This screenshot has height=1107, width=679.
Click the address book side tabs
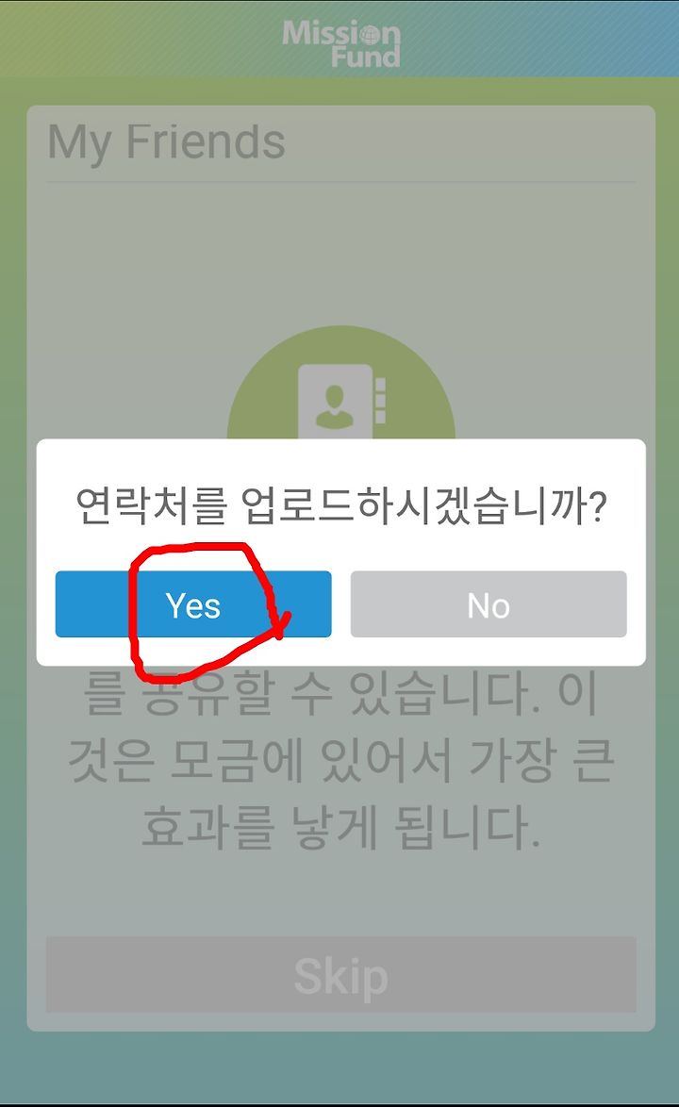point(380,401)
